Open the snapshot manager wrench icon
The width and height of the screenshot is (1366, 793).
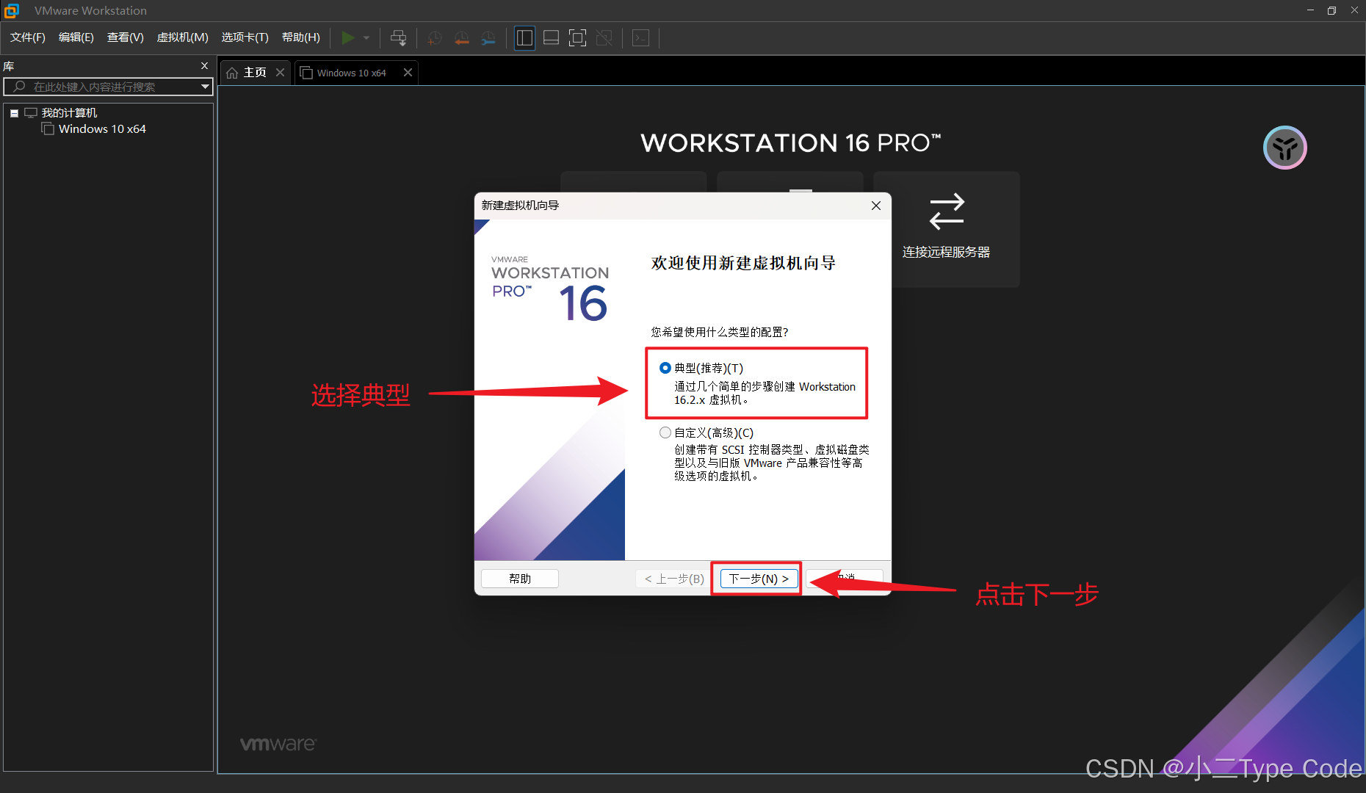488,37
